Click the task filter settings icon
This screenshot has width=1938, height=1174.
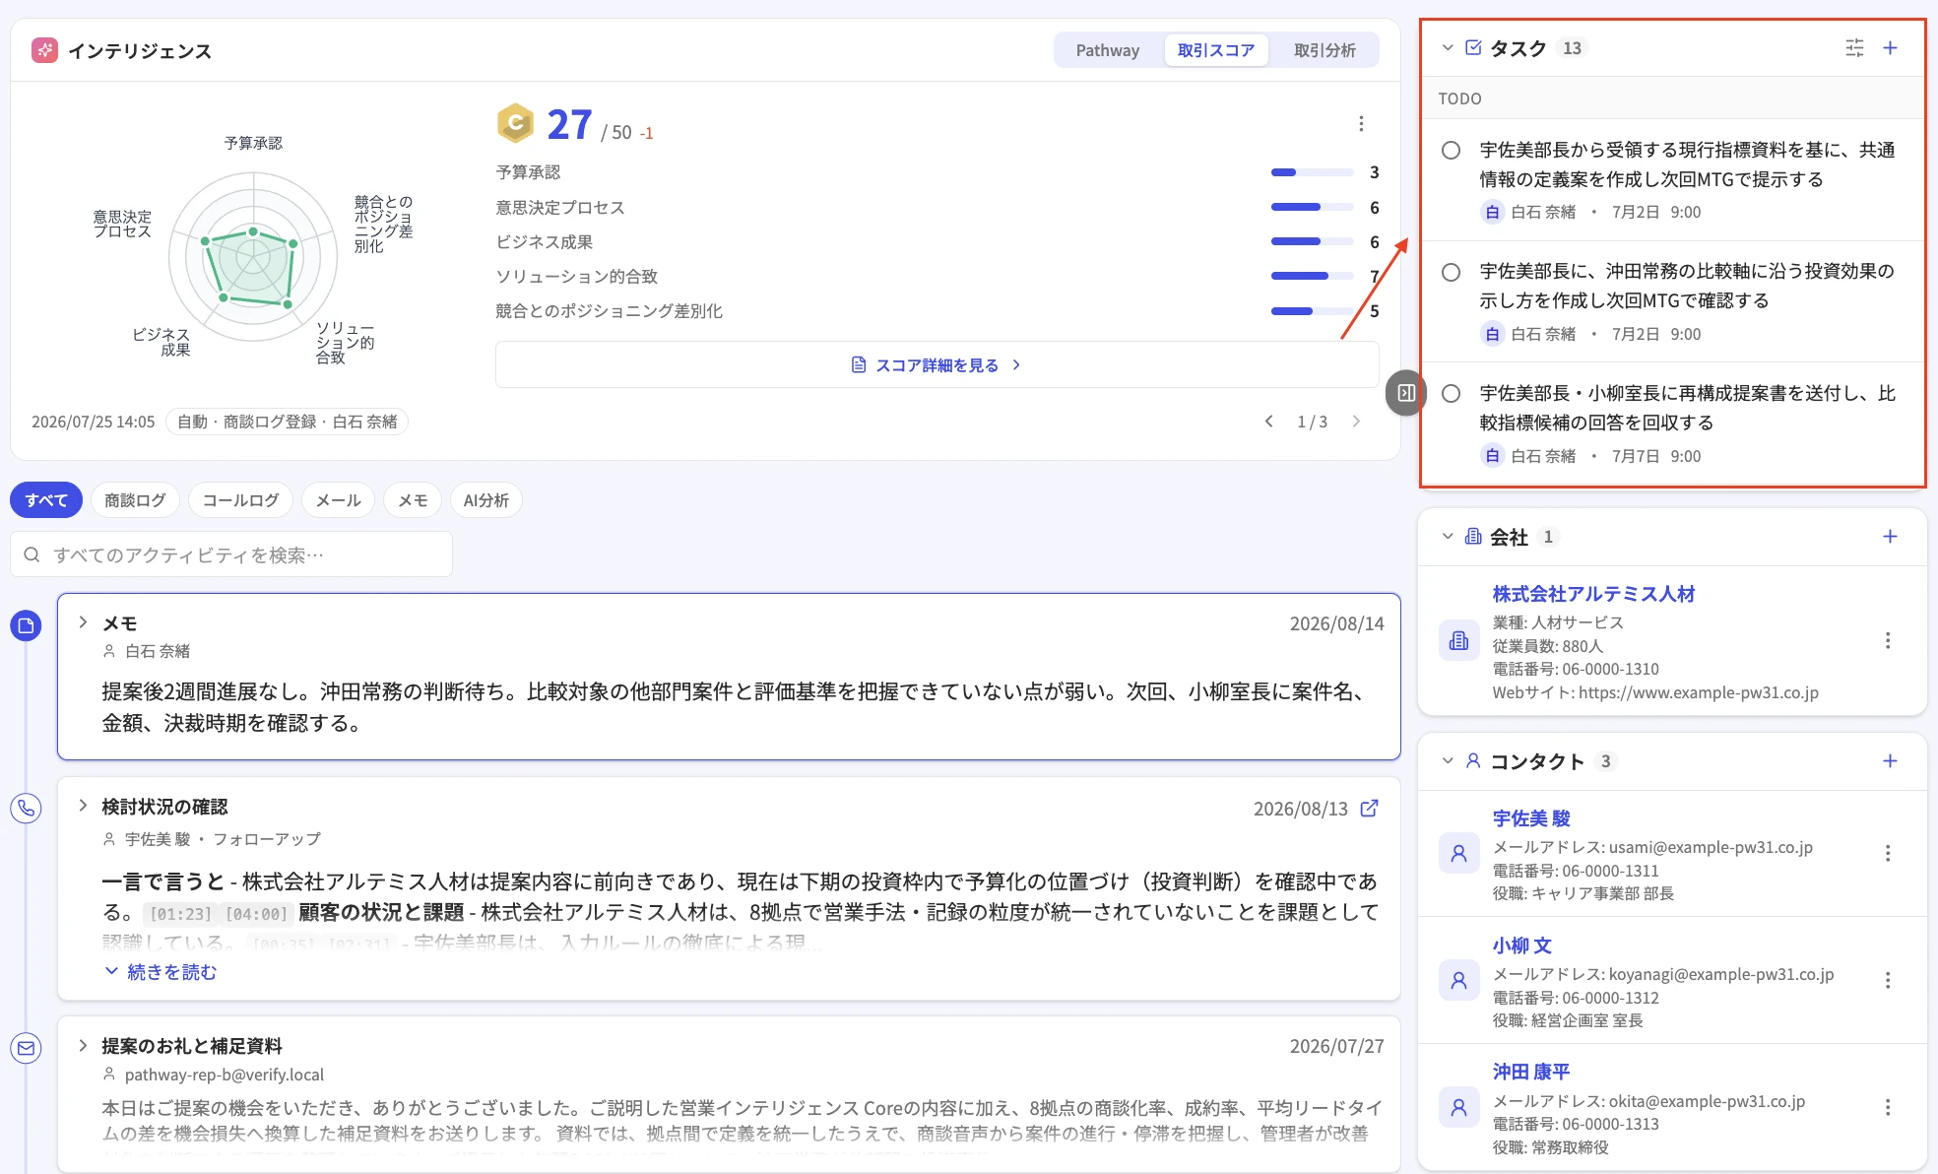tap(1854, 48)
